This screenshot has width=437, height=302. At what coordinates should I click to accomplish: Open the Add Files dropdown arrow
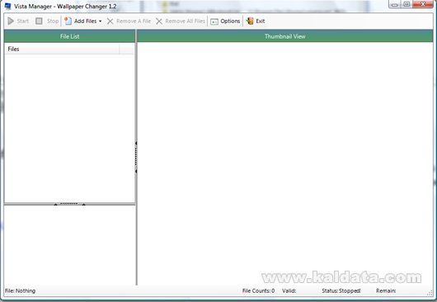(100, 21)
